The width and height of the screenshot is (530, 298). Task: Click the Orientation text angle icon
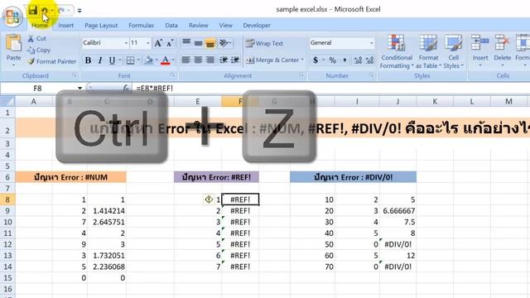(x=224, y=43)
